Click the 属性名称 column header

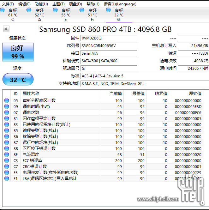[61, 93]
